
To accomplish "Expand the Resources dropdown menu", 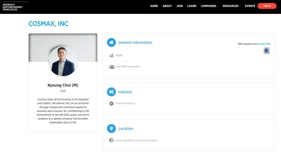I will point(232,6).
